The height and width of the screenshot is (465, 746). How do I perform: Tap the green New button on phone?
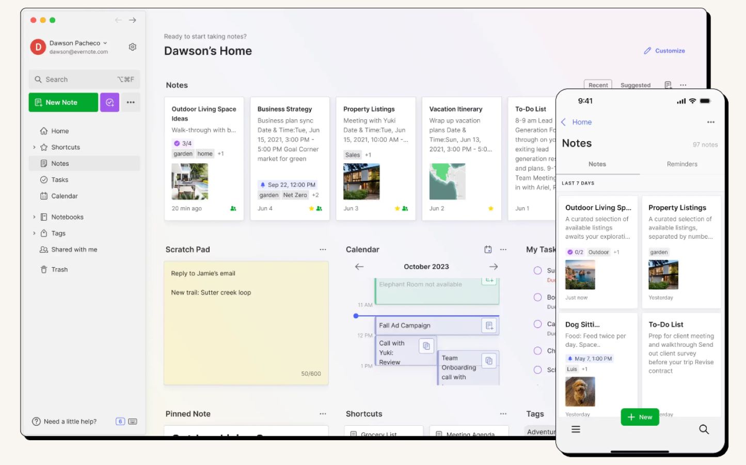[x=640, y=417]
